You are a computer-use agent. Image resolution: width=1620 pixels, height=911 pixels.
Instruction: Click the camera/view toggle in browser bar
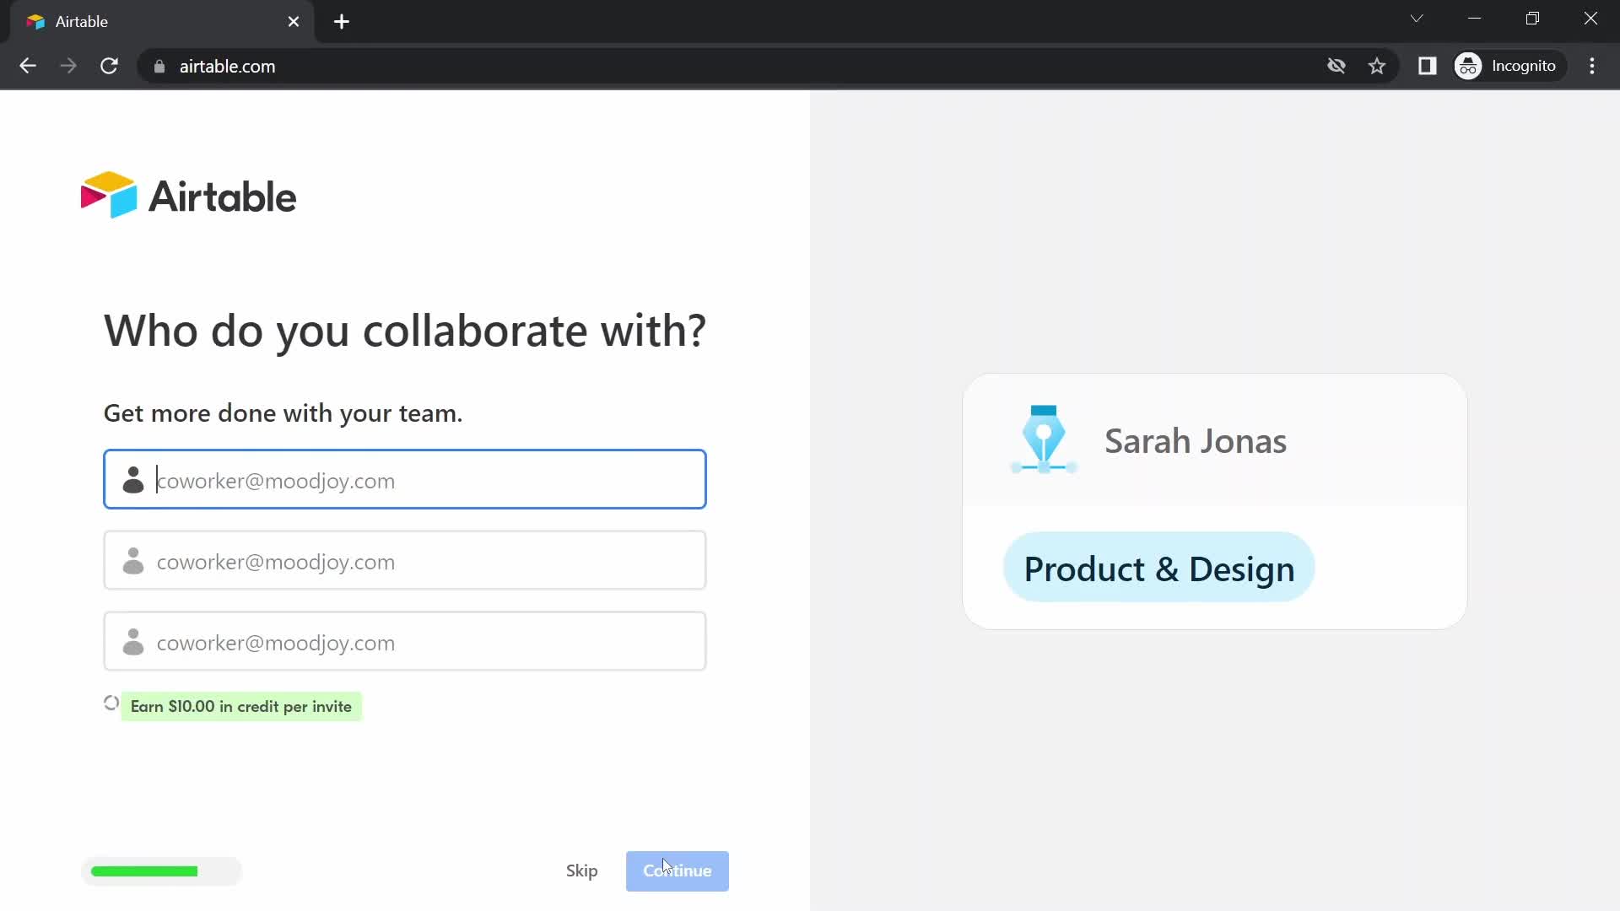(x=1336, y=66)
